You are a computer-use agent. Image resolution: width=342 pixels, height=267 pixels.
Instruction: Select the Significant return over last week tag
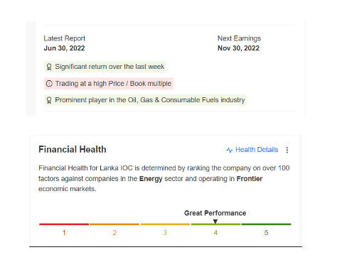(105, 67)
